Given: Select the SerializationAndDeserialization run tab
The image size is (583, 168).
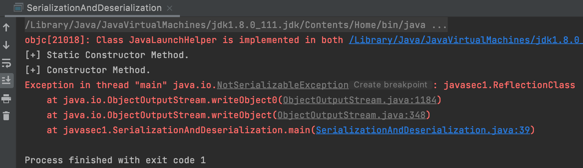Looking at the screenshot, I should pos(94,8).
